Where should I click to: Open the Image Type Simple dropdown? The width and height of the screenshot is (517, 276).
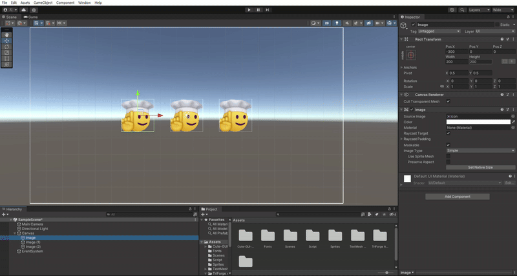click(480, 151)
